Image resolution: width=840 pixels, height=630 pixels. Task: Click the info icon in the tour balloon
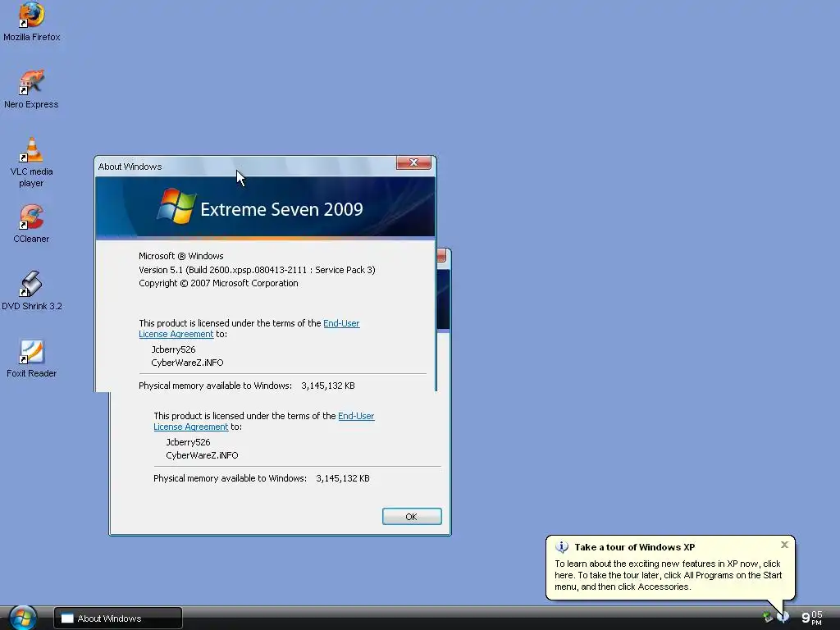click(x=561, y=547)
